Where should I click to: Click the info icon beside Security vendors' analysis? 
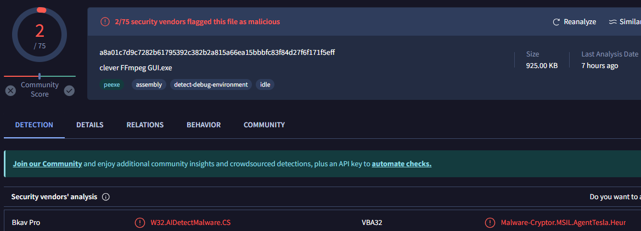click(x=106, y=196)
